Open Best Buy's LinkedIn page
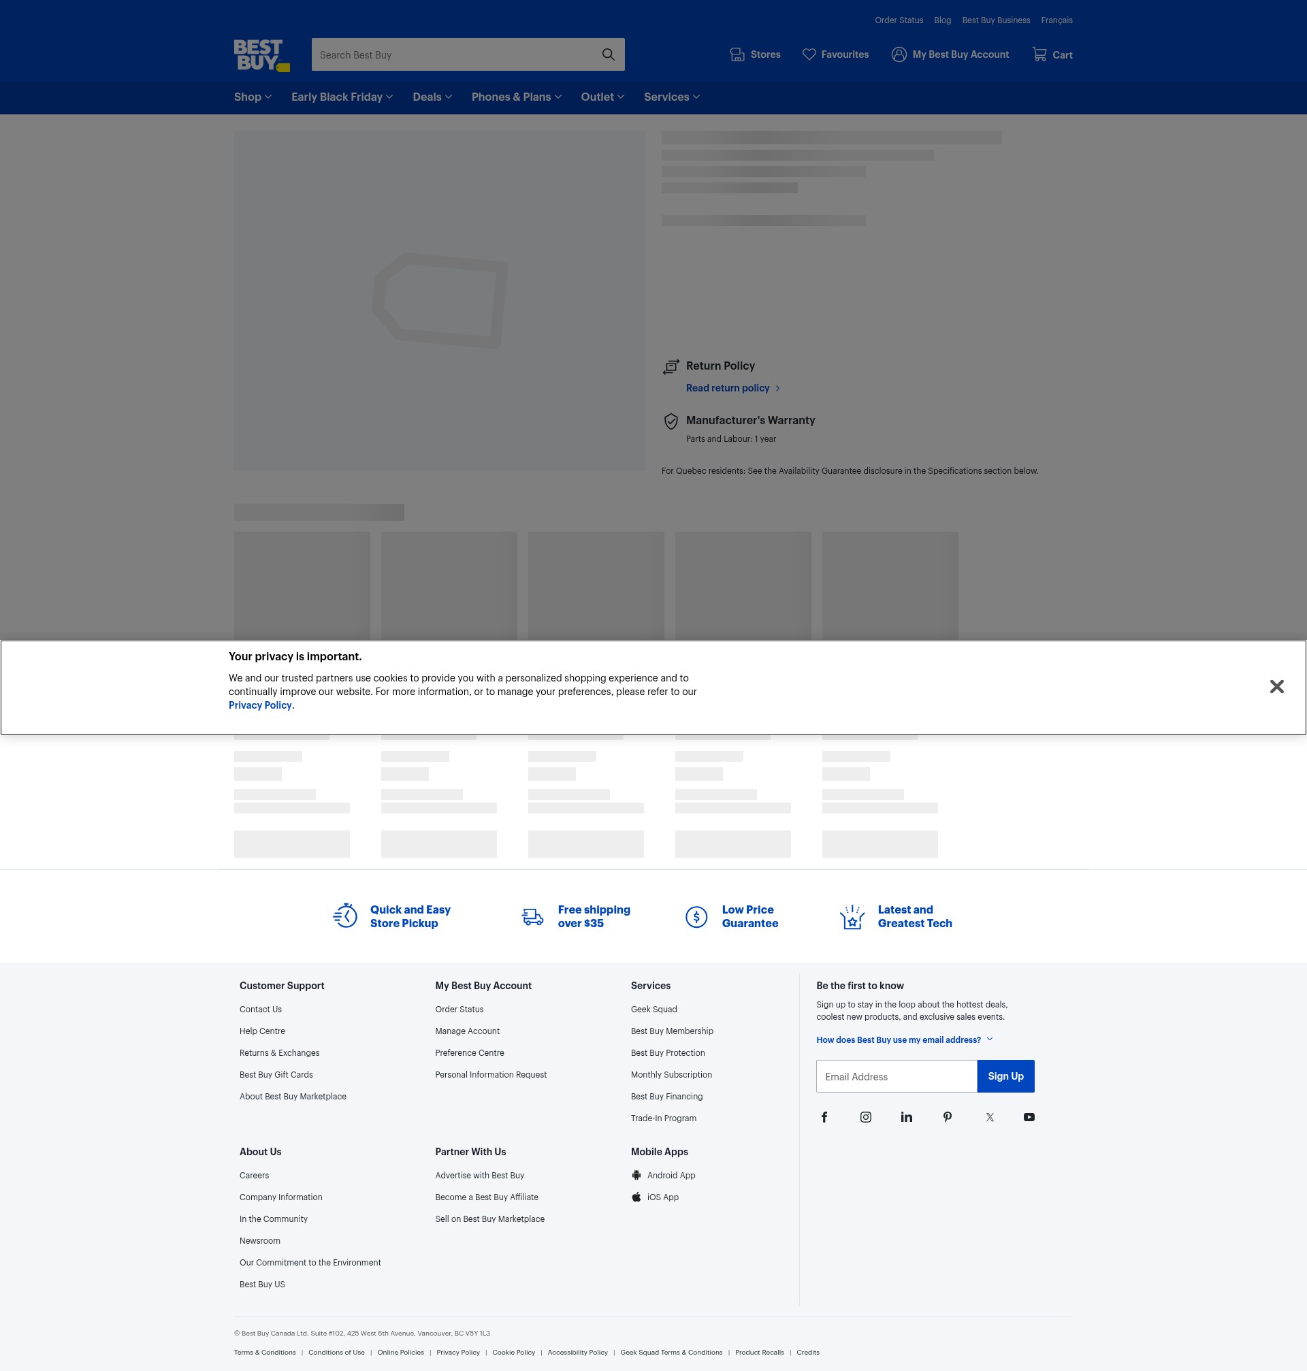Viewport: 1307px width, 1371px height. [907, 1117]
